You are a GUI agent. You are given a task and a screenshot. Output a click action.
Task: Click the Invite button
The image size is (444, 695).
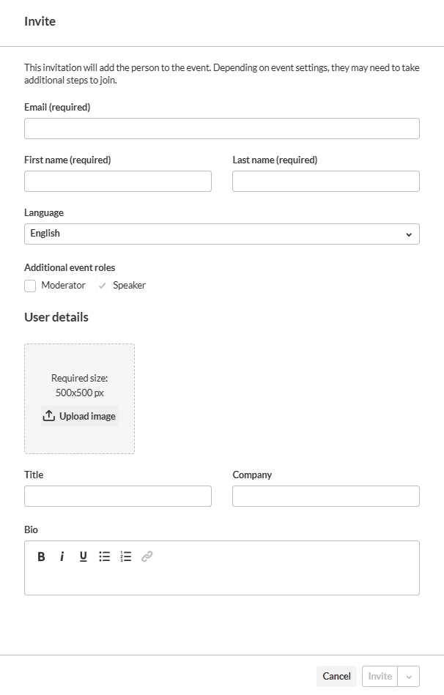point(380,677)
